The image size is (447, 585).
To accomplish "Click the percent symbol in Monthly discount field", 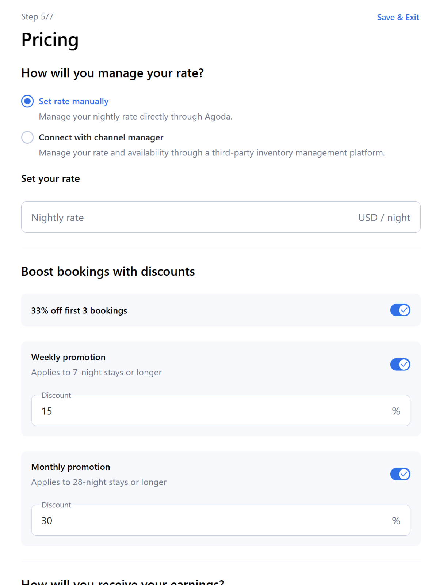I will click(x=396, y=521).
